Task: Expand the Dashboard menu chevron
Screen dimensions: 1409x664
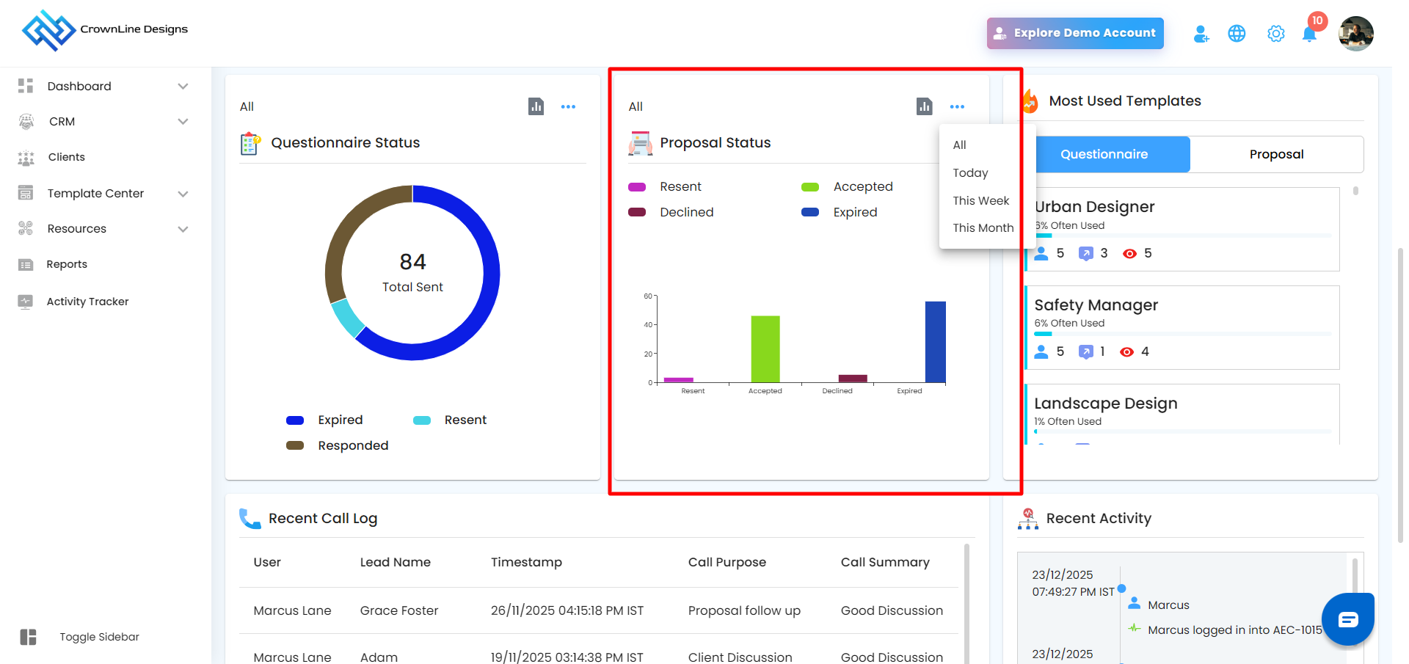Action: tap(183, 87)
